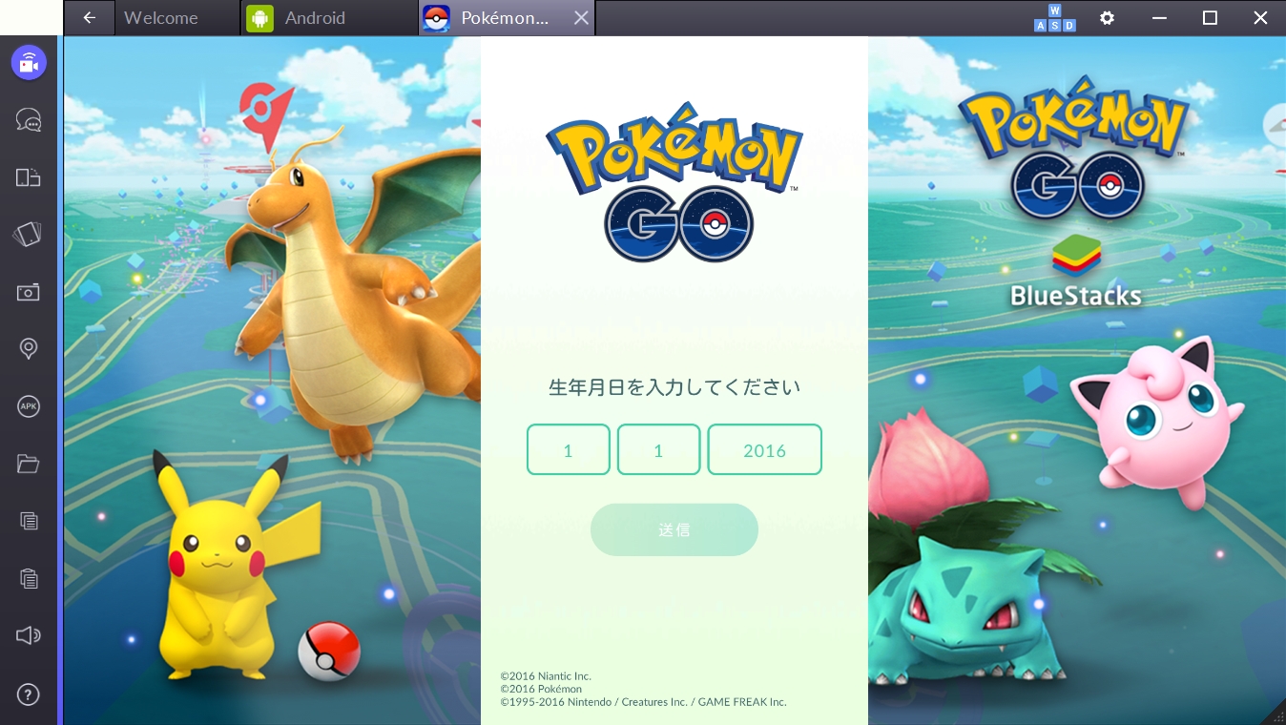1286x725 pixels.
Task: Click the birth month field showing 1
Action: coord(569,449)
